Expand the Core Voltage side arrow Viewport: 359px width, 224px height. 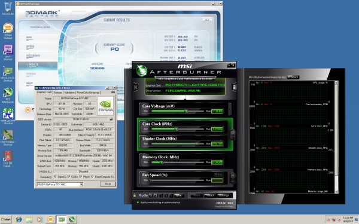click(x=230, y=109)
